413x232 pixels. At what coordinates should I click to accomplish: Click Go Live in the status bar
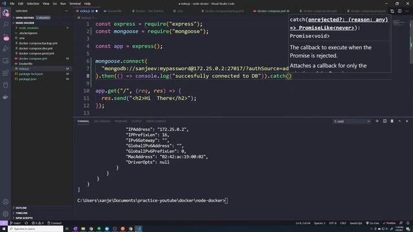coord(372,223)
